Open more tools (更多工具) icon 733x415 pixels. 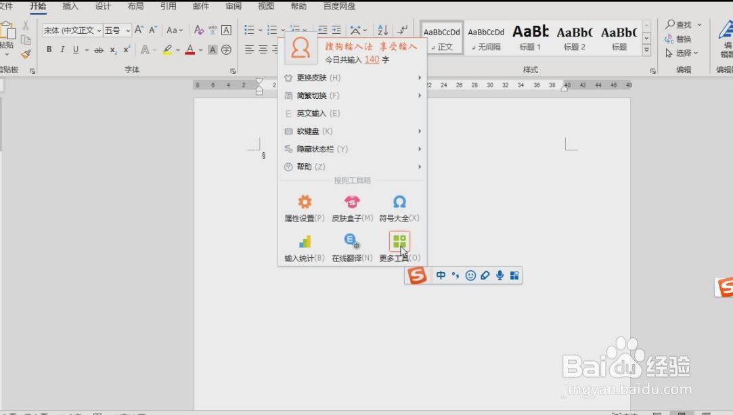tap(399, 242)
